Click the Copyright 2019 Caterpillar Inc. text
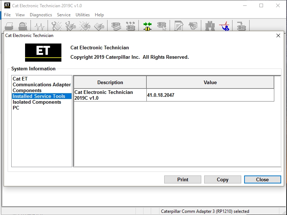Viewport: 287px width, 215px height. coord(130,57)
